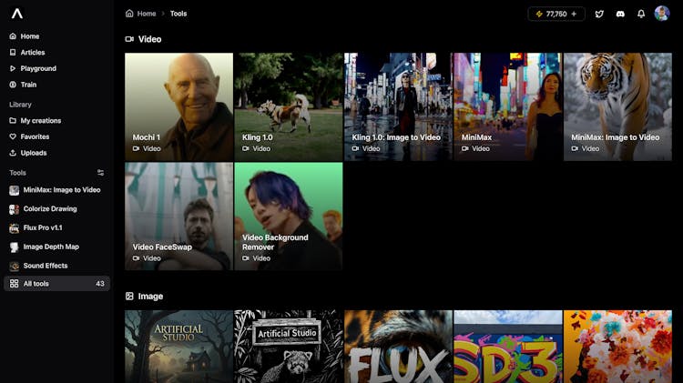Click the Artificial Studio logo icon
Viewport: 683px width, 383px height.
(17, 14)
